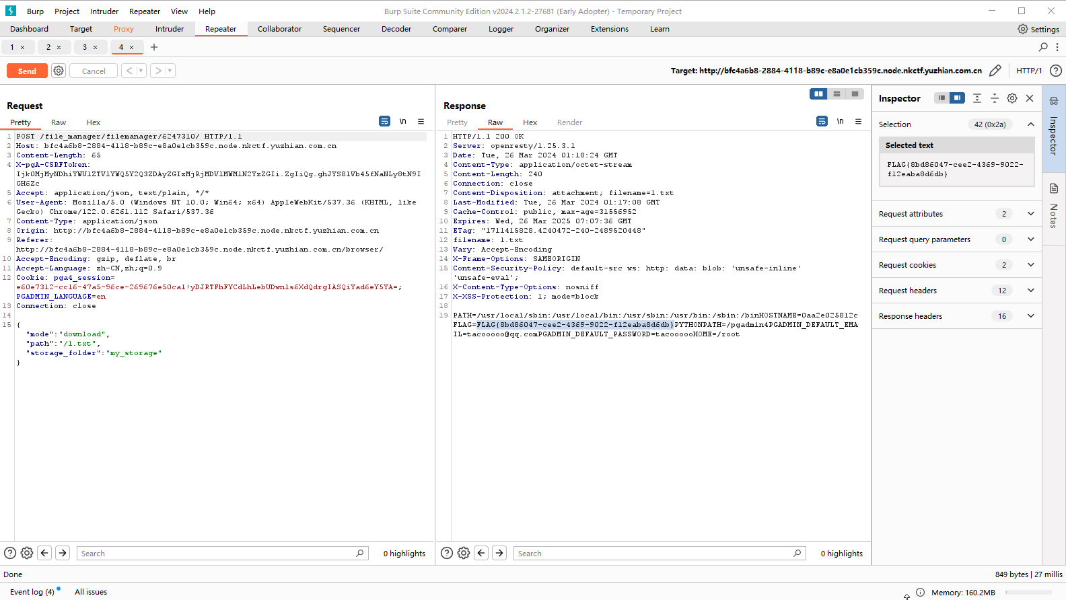
Task: Select side-by-side layout view
Action: click(818, 94)
